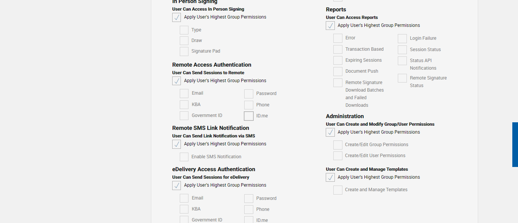
Task: Check the Login Failure report option
Action: (x=402, y=39)
